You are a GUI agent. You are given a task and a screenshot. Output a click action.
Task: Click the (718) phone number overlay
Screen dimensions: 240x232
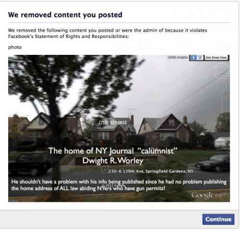click(x=113, y=123)
